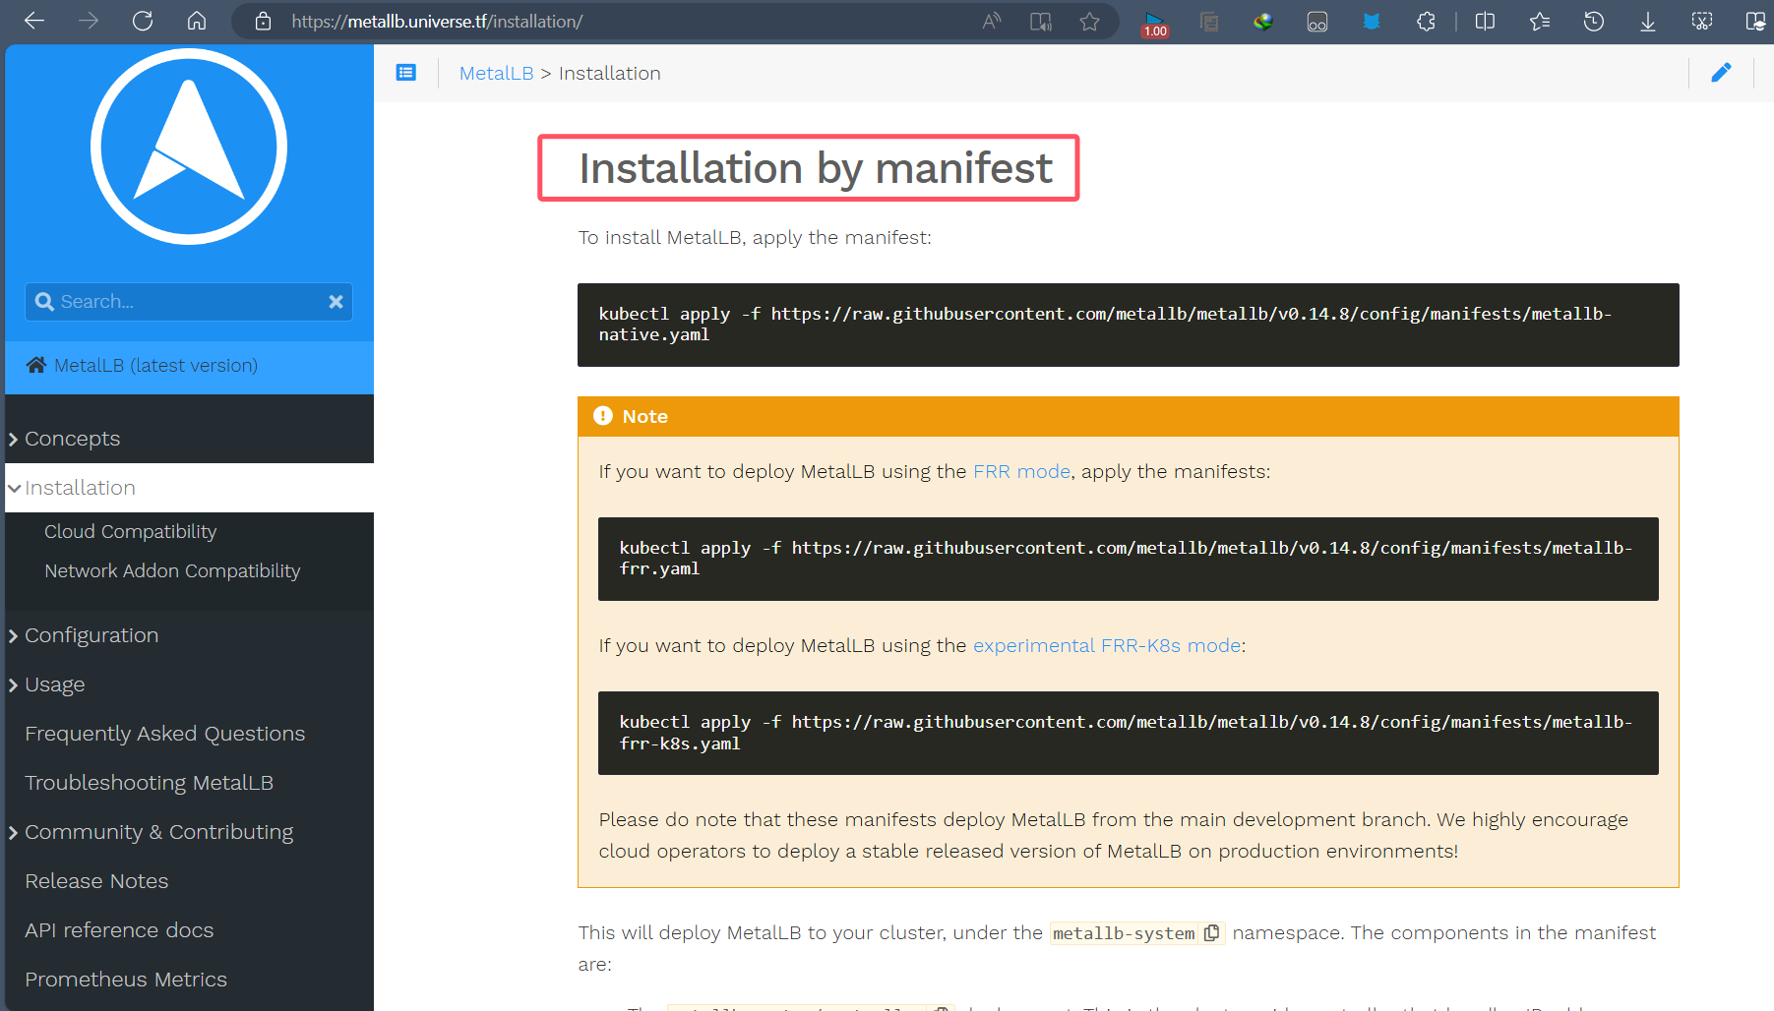This screenshot has height=1011, width=1774.
Task: Click the browser forward arrow
Action: 89,21
